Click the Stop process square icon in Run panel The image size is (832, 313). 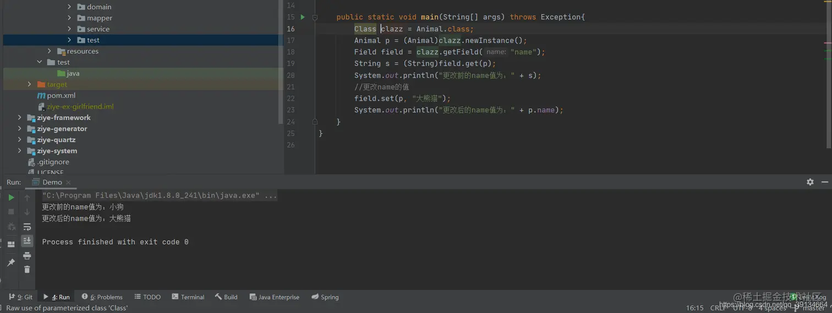point(11,212)
